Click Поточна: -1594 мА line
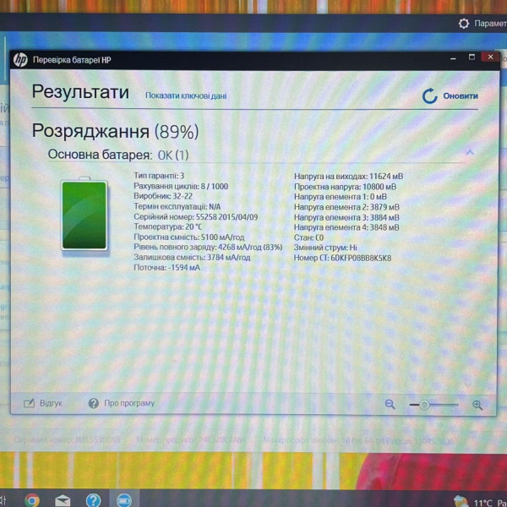The height and width of the screenshot is (507, 507). pos(166,268)
